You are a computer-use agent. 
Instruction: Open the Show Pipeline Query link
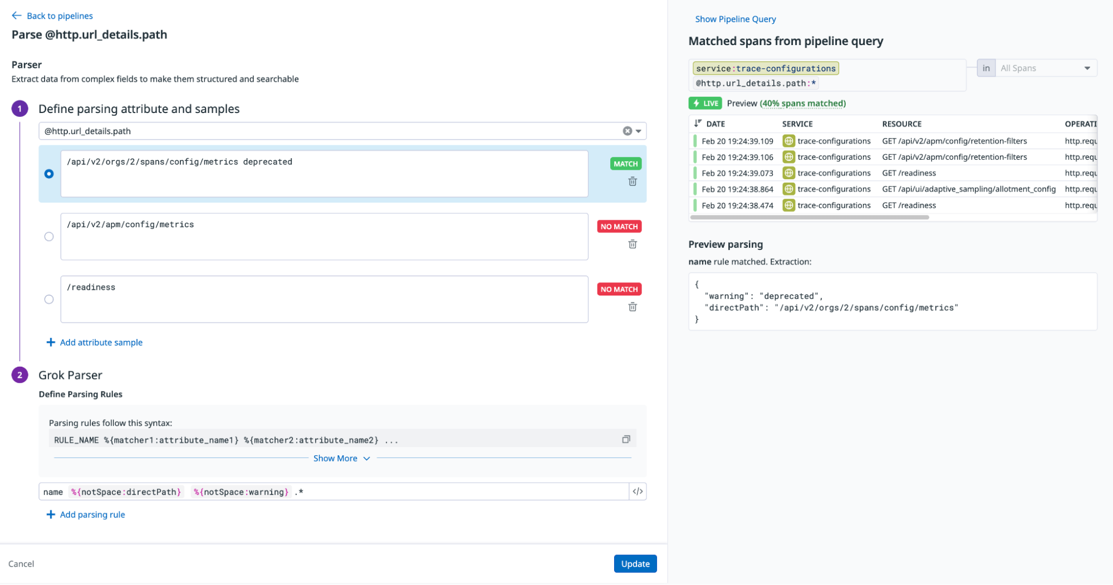click(x=735, y=19)
